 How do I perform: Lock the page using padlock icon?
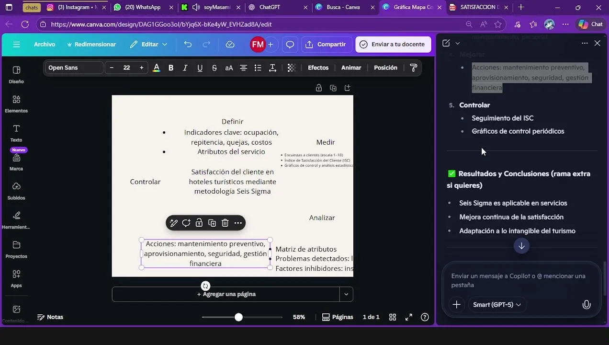pos(318,88)
